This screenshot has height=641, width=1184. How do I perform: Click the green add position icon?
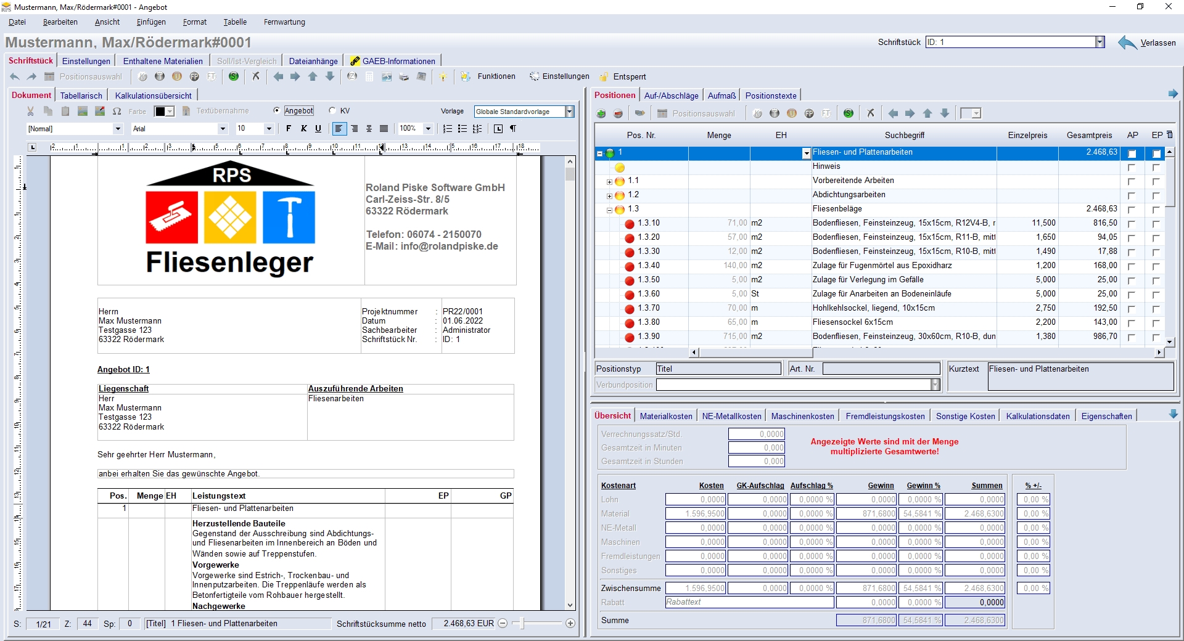tap(601, 113)
